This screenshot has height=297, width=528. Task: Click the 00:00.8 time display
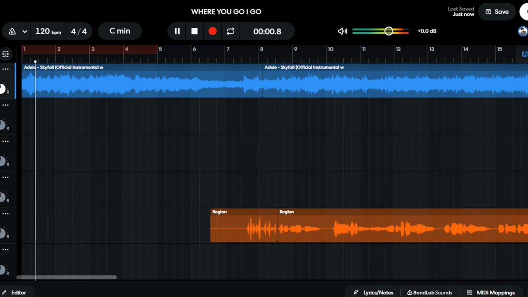coord(267,31)
